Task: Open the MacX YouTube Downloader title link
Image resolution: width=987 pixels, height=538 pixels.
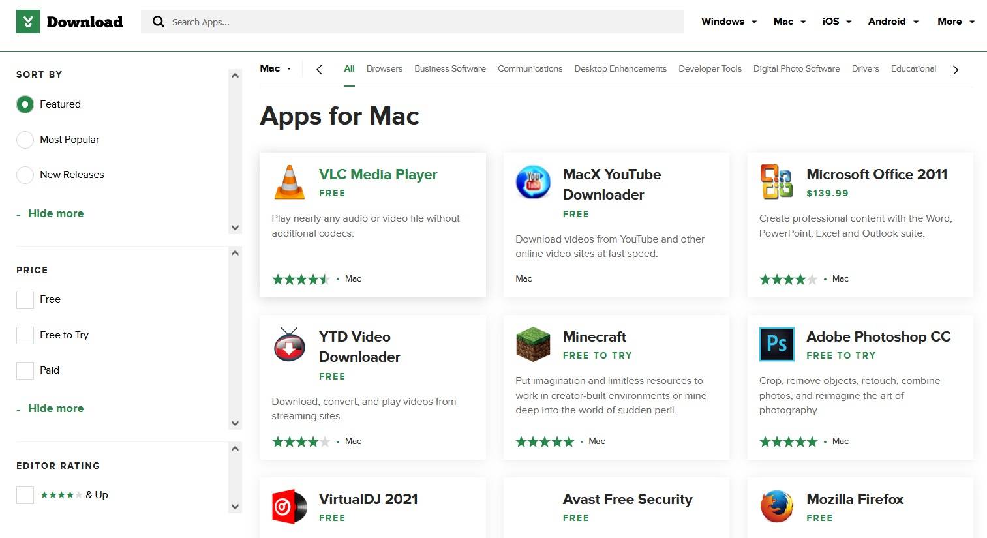Action: pyautogui.click(x=612, y=185)
